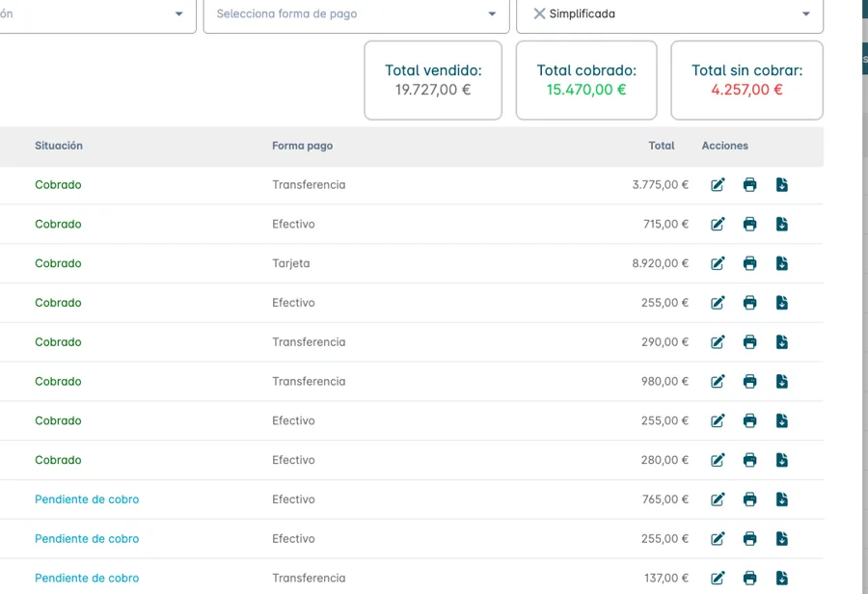Screen dimensions: 868x594
Task: Expand the Simplificada invoice type dropdown arrow
Action: tap(806, 13)
